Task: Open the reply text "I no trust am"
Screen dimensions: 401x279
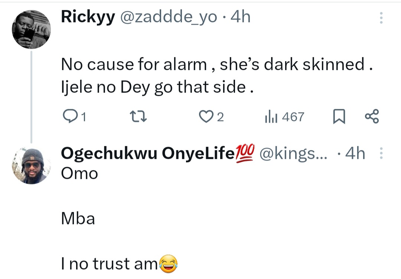Action: (x=110, y=263)
